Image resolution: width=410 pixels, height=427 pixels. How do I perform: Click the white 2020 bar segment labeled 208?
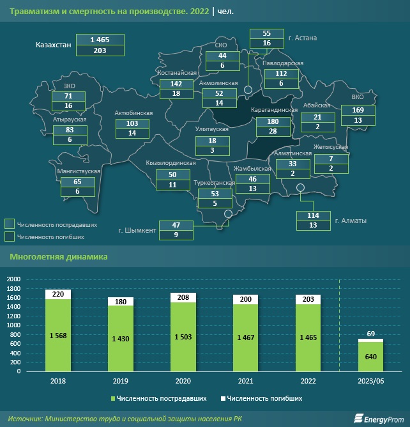click(183, 298)
